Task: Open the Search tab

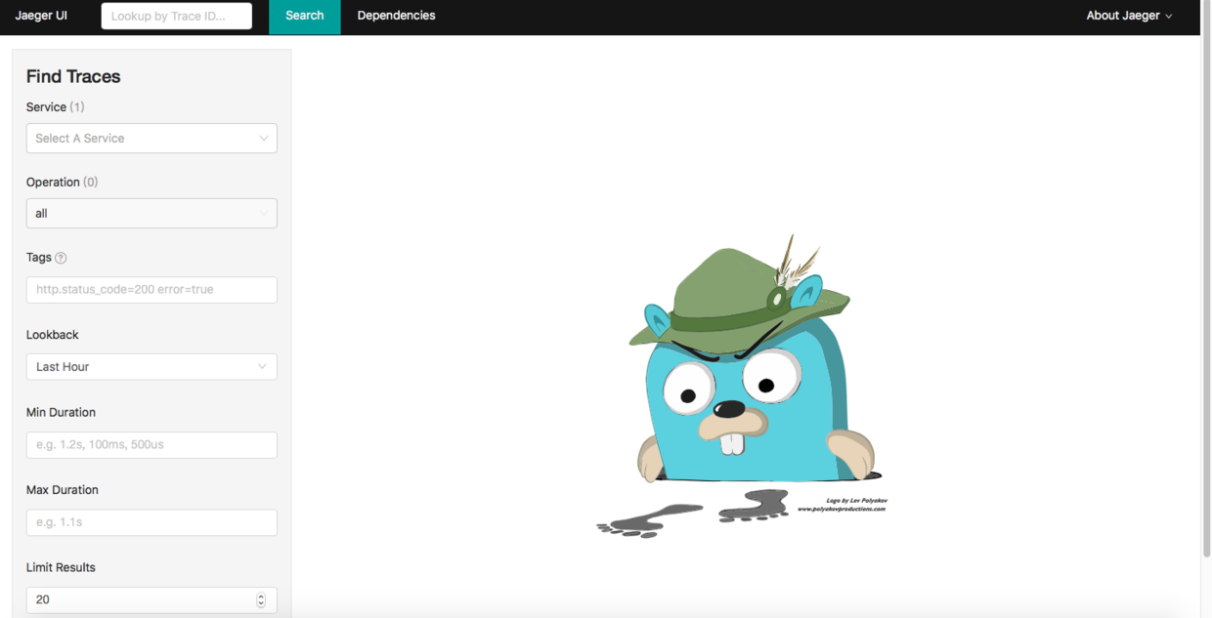Action: click(x=304, y=16)
